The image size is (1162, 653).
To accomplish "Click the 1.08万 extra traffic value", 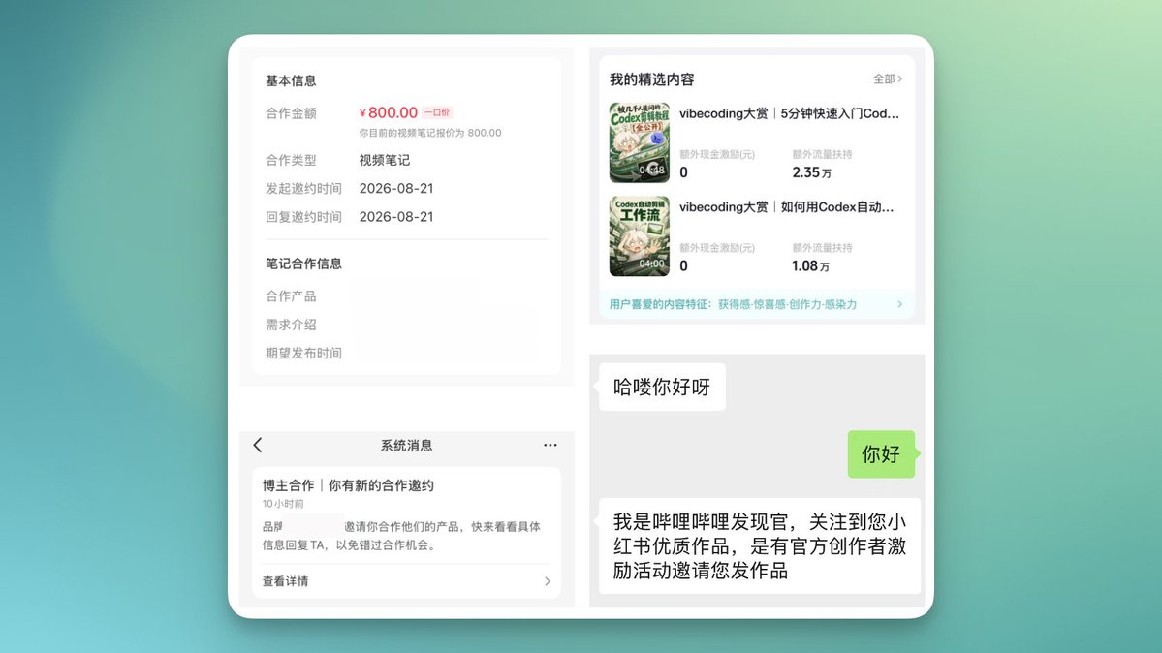I will tap(811, 266).
